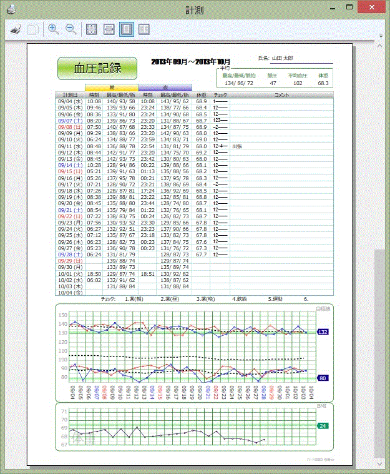Click the blue date 09/21 (土)
This screenshot has width=390, height=474.
(x=71, y=209)
